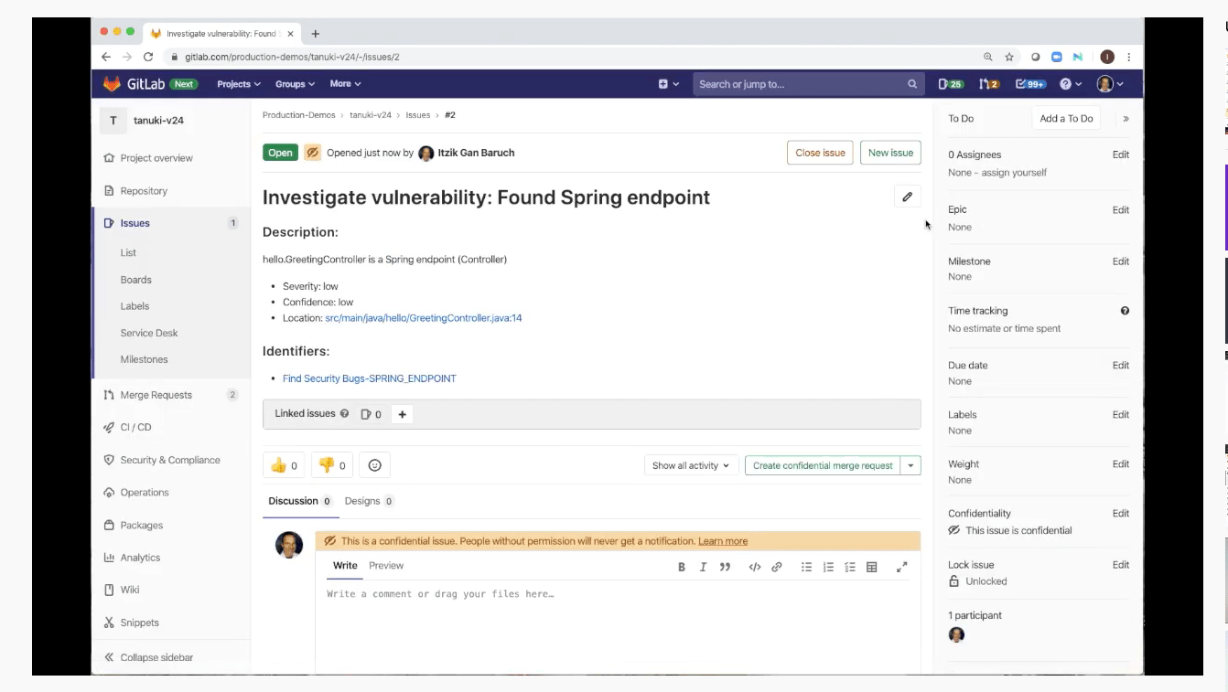Open the add emoji reaction picker
Screen dimensions: 1228x692
(374, 465)
